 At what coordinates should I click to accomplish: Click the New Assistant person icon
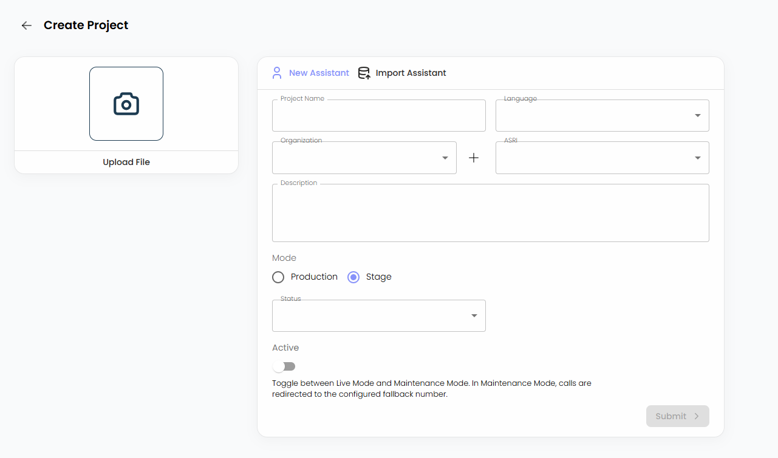pyautogui.click(x=277, y=73)
